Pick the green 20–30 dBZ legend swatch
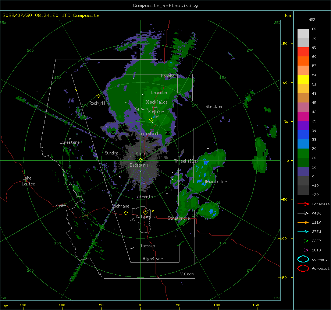The height and width of the screenshot is (310, 331). coord(303,153)
